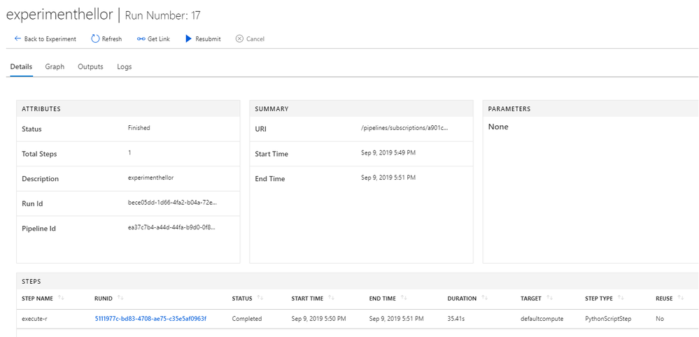699x337 pixels.
Task: Click the Run Number: 17 heading
Action: (x=163, y=15)
